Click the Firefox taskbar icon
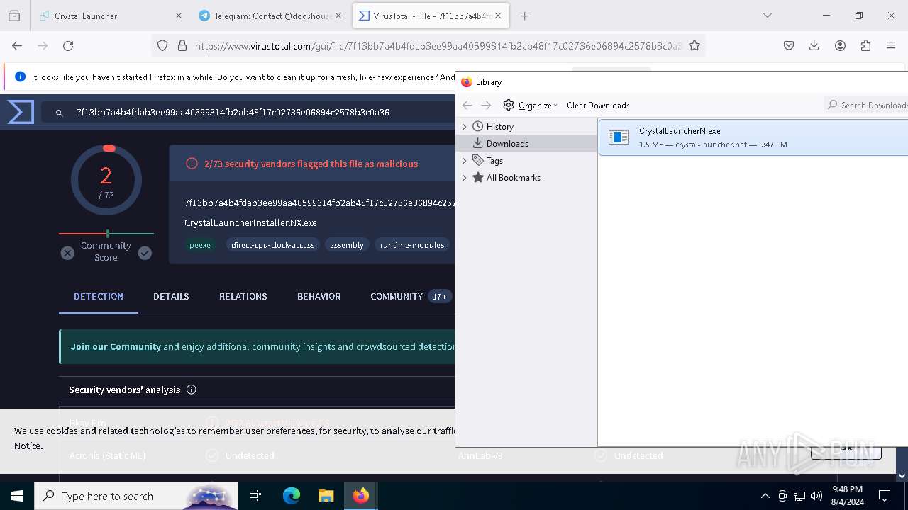This screenshot has height=510, width=908. point(361,496)
